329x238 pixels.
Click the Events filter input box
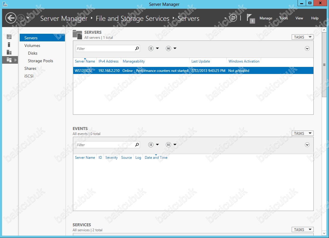coord(105,145)
